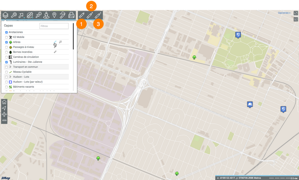Click the blue shield marker in the park

point(238,35)
